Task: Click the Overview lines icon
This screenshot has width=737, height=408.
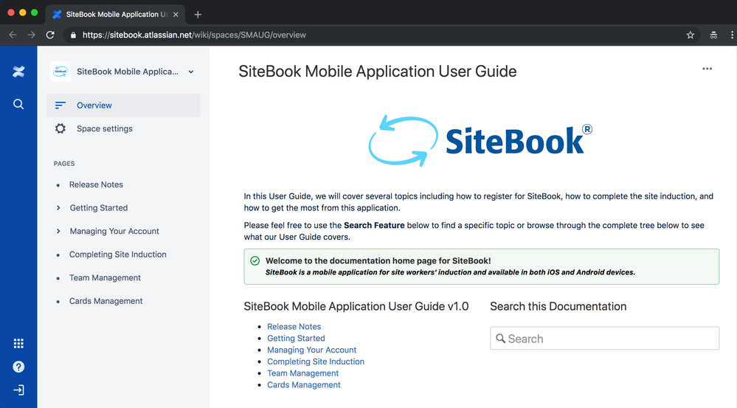Action: [60, 106]
